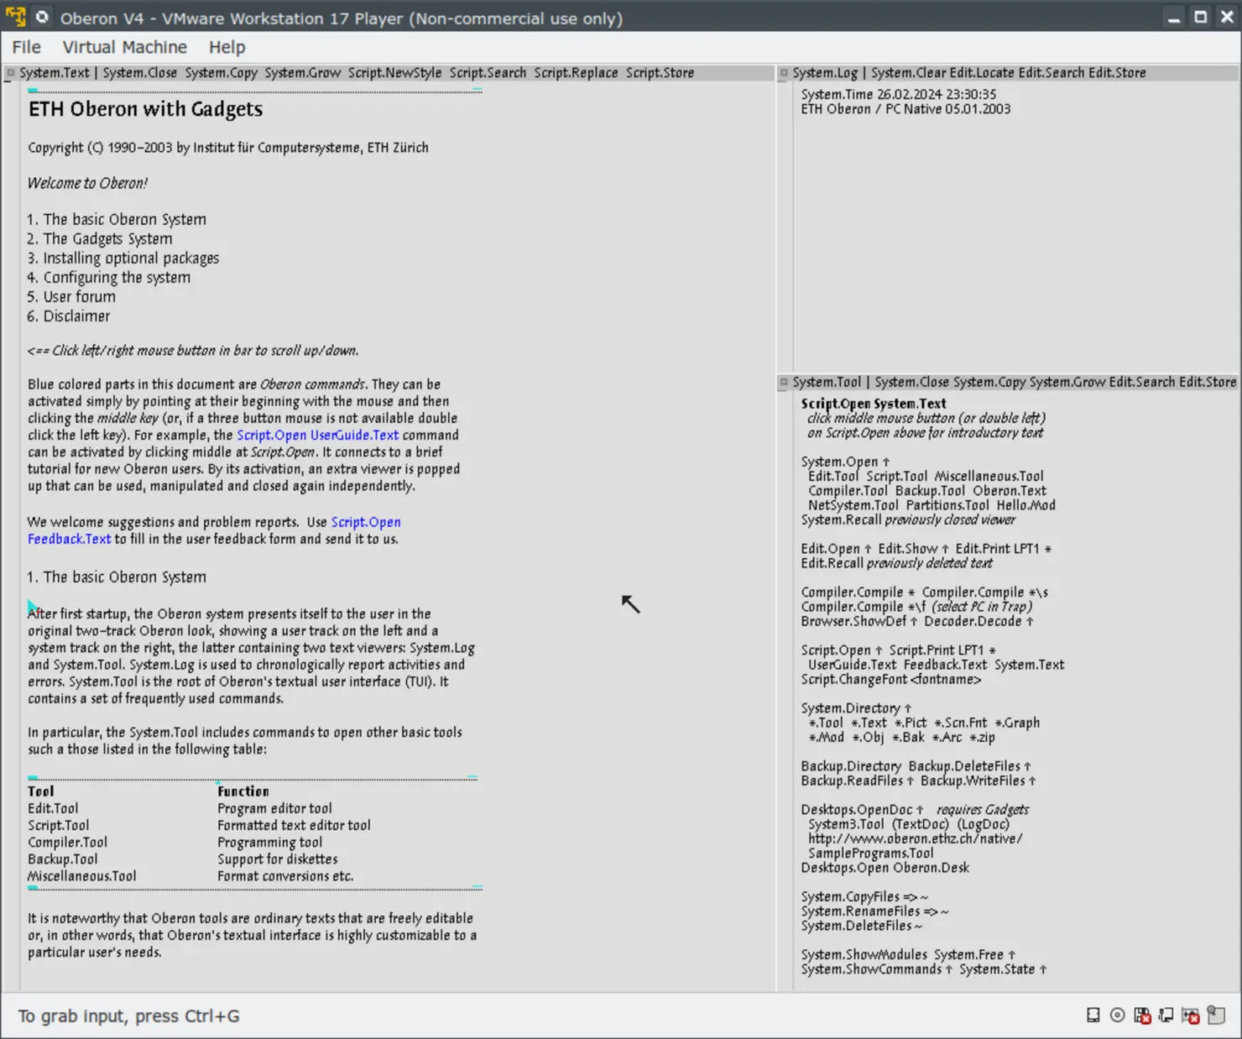Click SamplePrograms.Tool under Desktops.OpenDoc

870,854
